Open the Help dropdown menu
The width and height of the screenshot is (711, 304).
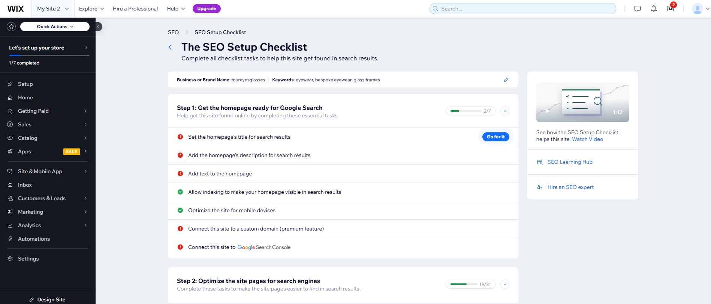click(176, 9)
